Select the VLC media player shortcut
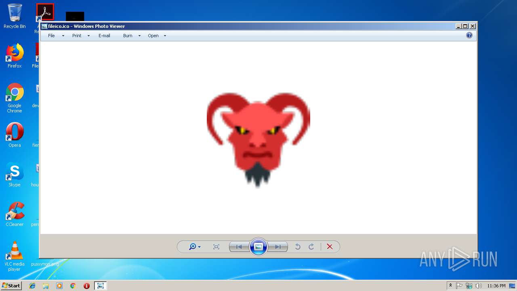This screenshot has height=291, width=517. (x=15, y=257)
